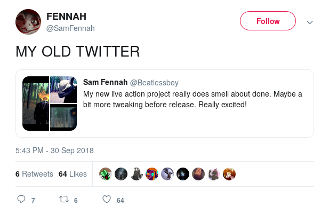This screenshot has width=329, height=214.
Task: Click the first liker avatar from the right
Action: pos(229,174)
